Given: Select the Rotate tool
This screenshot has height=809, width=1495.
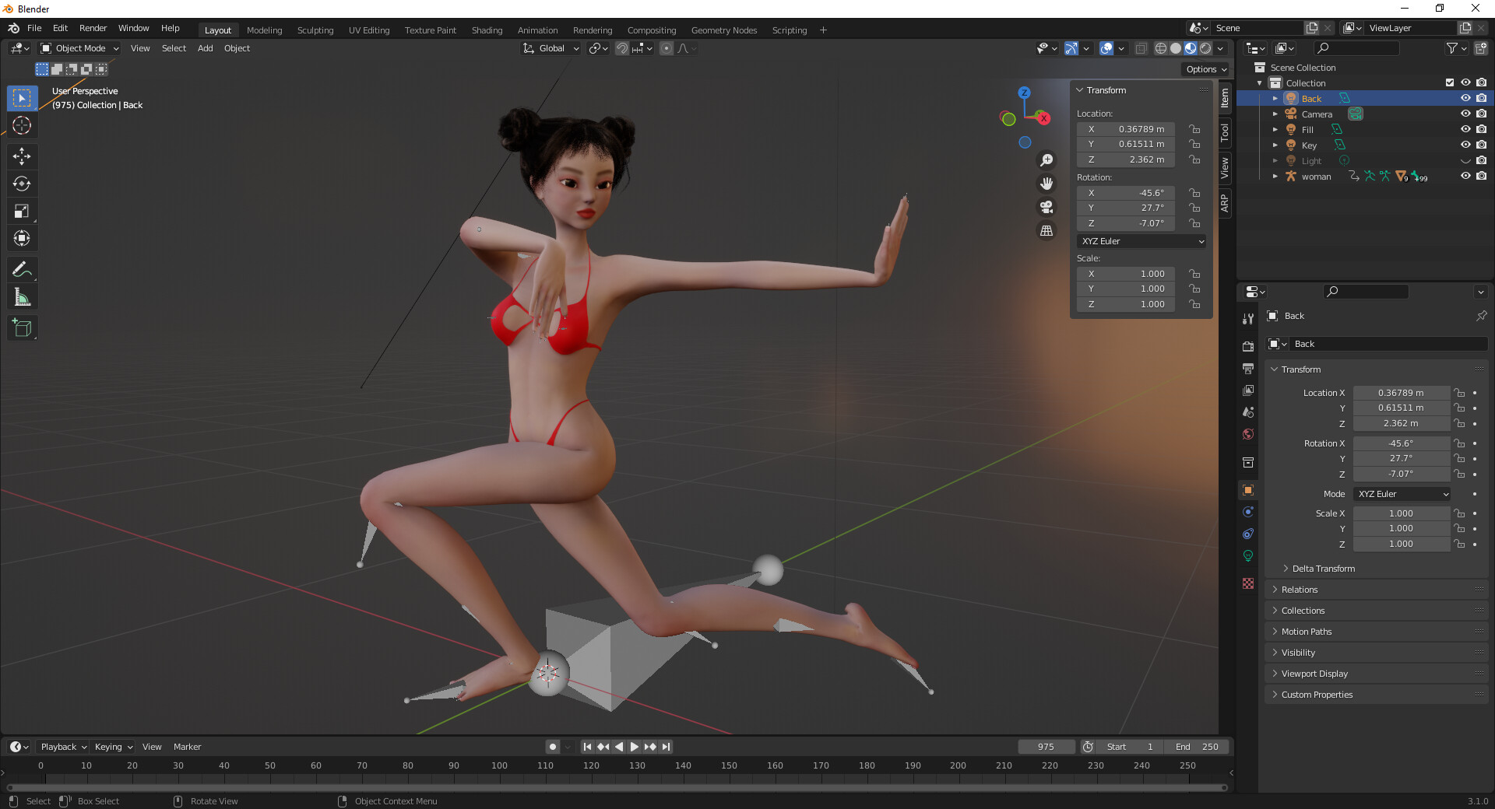Looking at the screenshot, I should tap(22, 184).
